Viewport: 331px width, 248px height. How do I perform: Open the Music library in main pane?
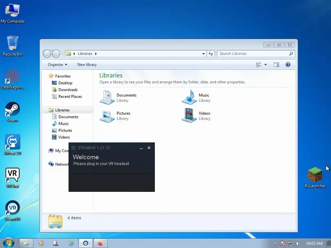click(196, 98)
